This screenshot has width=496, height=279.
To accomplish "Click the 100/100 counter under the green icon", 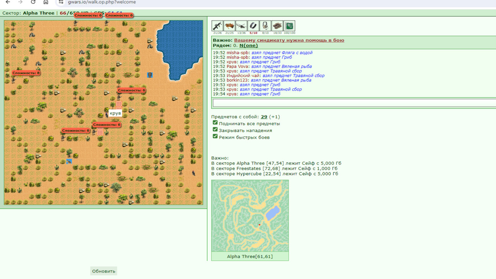I will pos(289,33).
